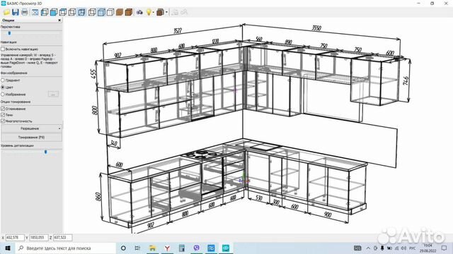Toggle the light bulb lighting icon
The height and width of the screenshot is (254, 453).
coord(149,13)
